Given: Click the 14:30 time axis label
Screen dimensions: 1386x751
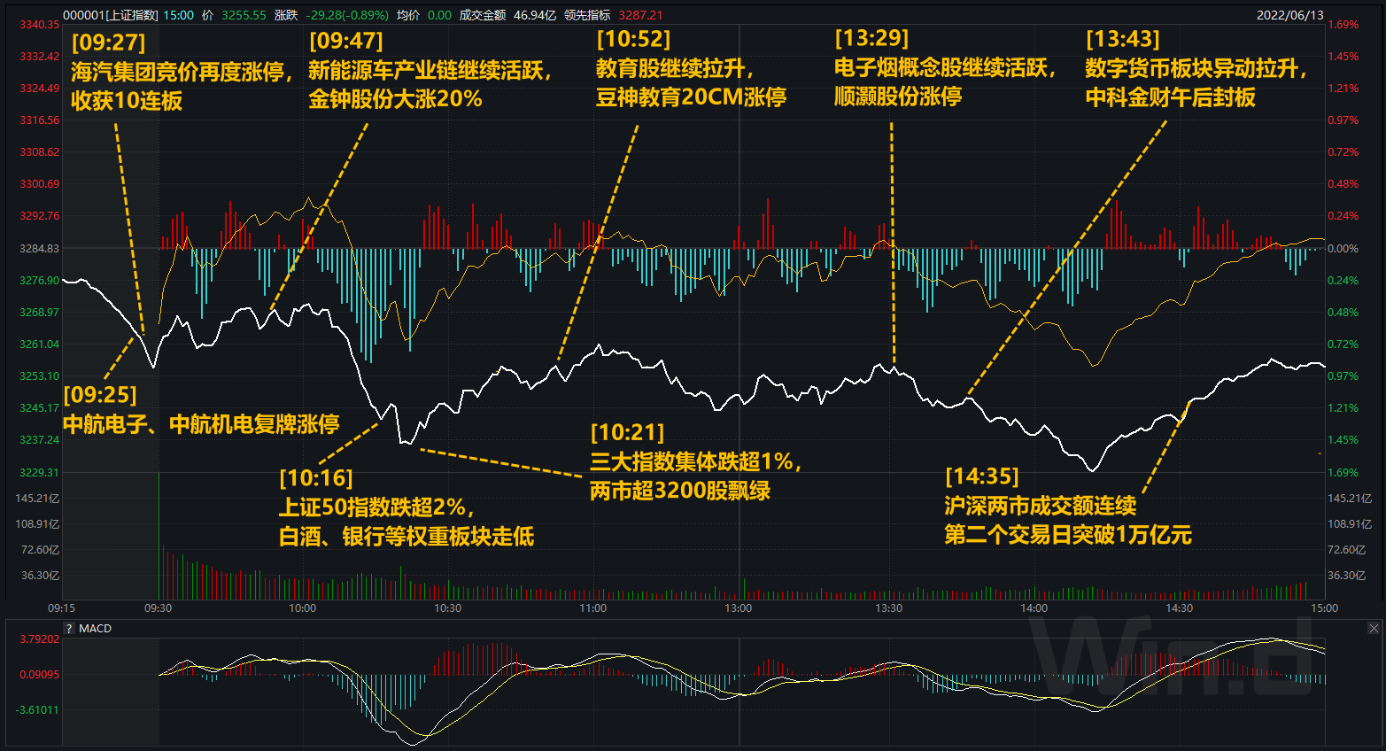Looking at the screenshot, I should 1180,608.
